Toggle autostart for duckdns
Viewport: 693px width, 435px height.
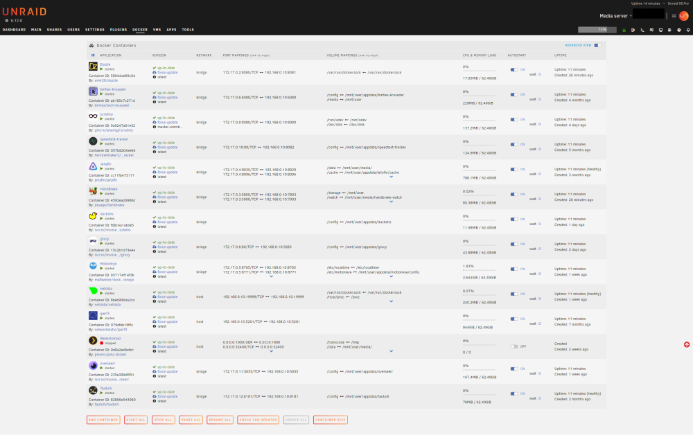pos(514,219)
